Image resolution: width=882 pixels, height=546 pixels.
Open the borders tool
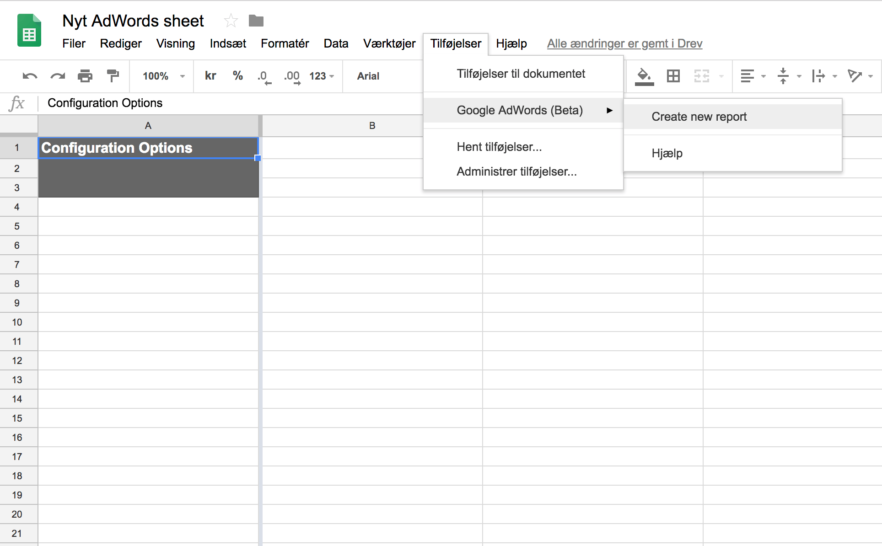673,76
